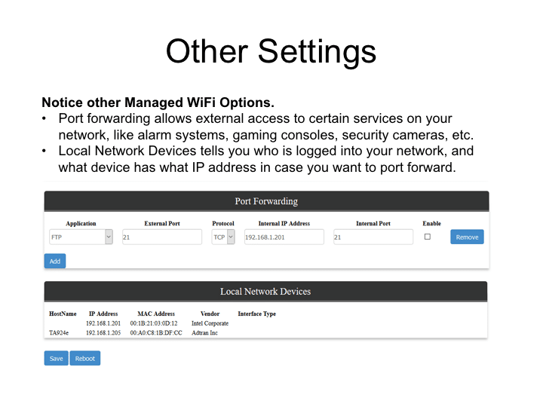Click the Protocol column label
543x407 pixels.
click(x=223, y=223)
